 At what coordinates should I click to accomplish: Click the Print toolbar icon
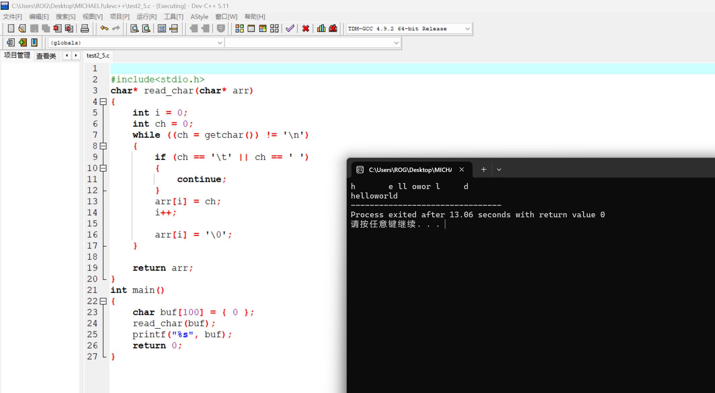(85, 29)
